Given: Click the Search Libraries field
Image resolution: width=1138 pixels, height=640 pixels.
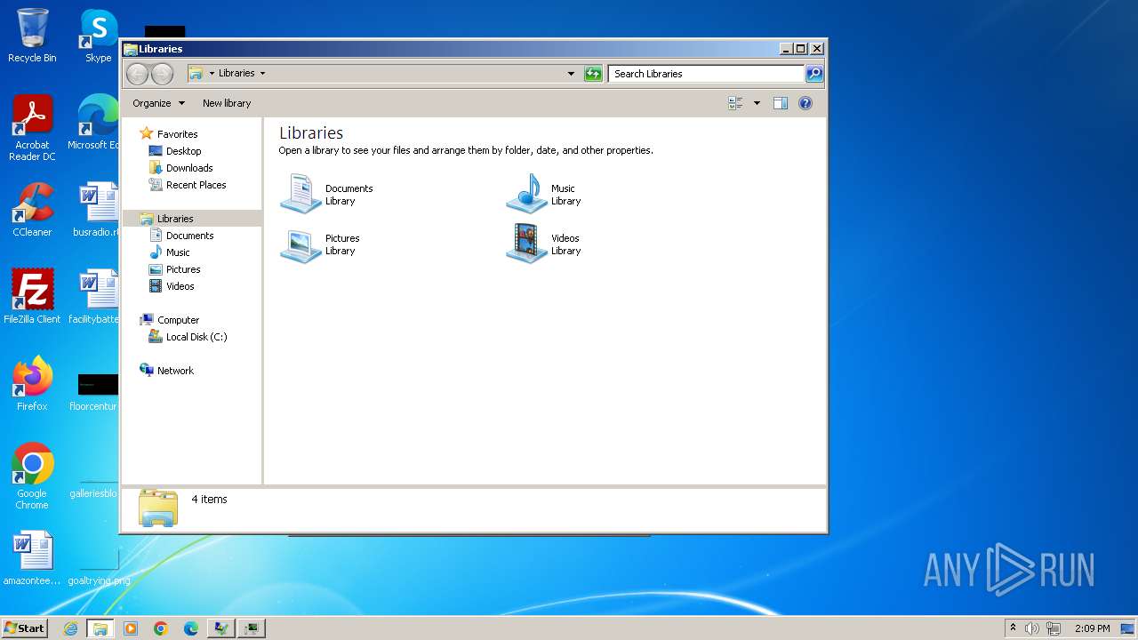Looking at the screenshot, I should tap(707, 74).
